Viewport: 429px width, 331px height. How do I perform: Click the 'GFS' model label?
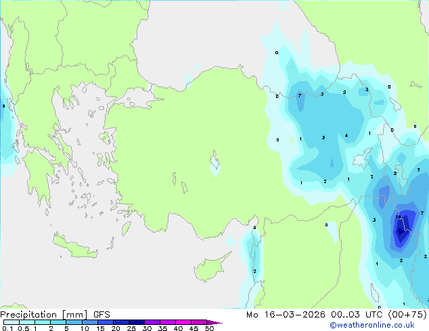[101, 315]
